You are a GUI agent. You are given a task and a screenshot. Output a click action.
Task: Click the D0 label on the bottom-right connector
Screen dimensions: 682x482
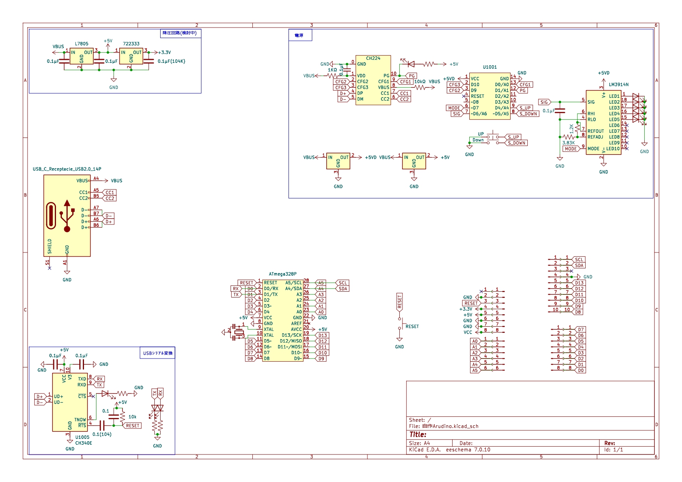(581, 370)
